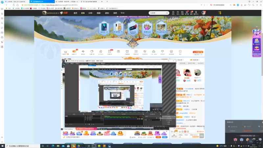Viewport: 263px width, 148px height.
Task: Open 直播 in the Douyu navigation bar
Action: pyautogui.click(x=83, y=13)
